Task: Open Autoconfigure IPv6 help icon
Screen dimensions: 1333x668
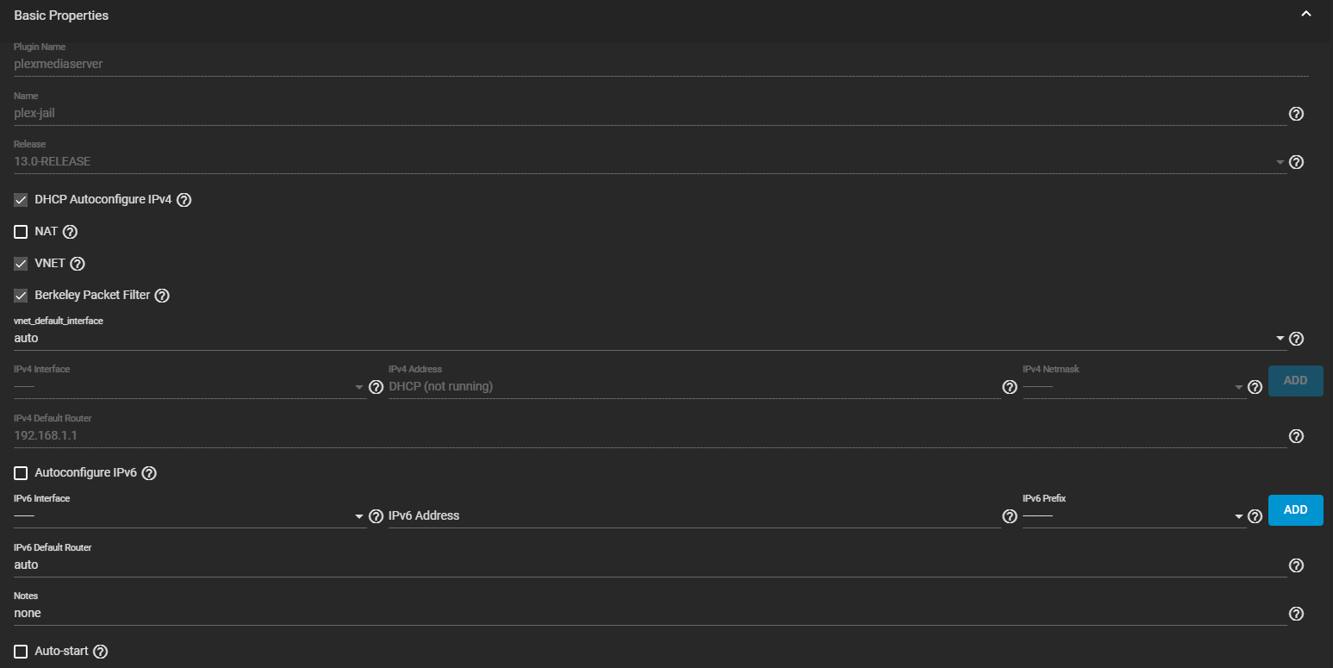Action: point(149,473)
